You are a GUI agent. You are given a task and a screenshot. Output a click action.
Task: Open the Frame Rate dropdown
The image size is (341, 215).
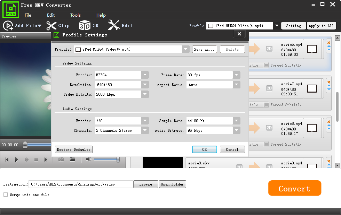tap(236, 75)
